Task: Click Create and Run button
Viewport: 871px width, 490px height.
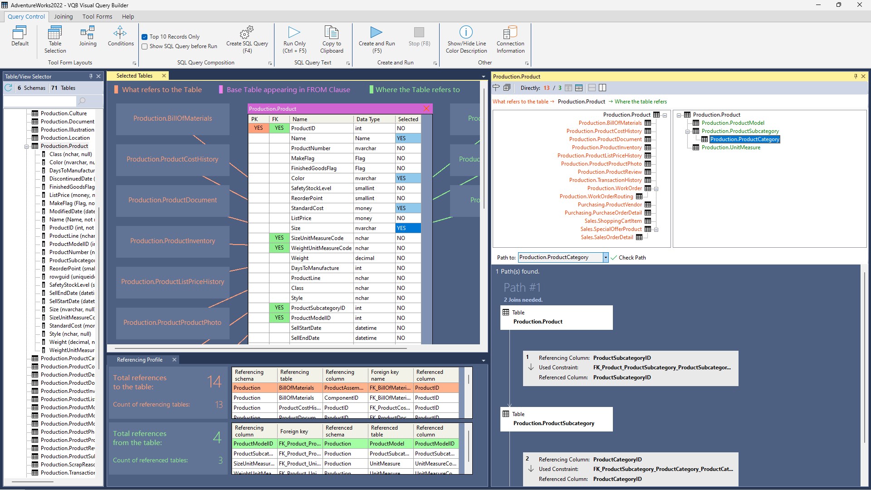Action: (376, 33)
